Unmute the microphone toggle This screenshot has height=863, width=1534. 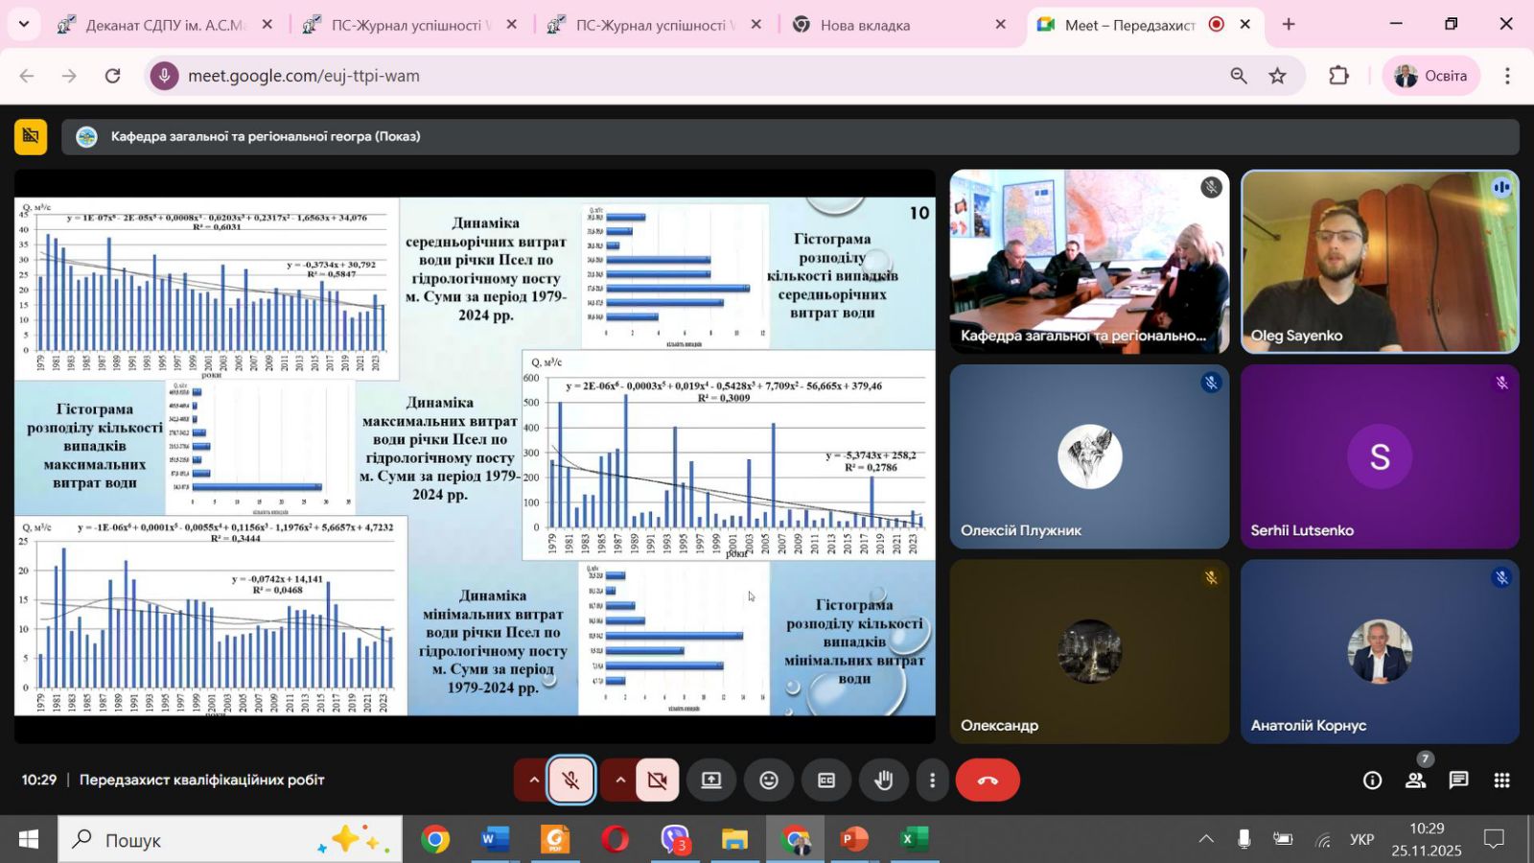click(571, 781)
